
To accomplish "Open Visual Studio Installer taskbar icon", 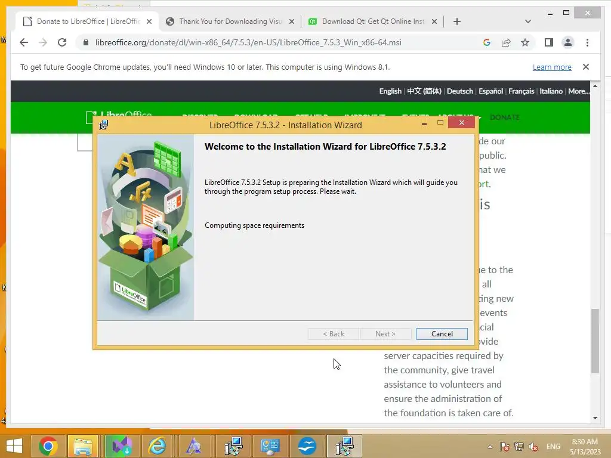I will 122,446.
